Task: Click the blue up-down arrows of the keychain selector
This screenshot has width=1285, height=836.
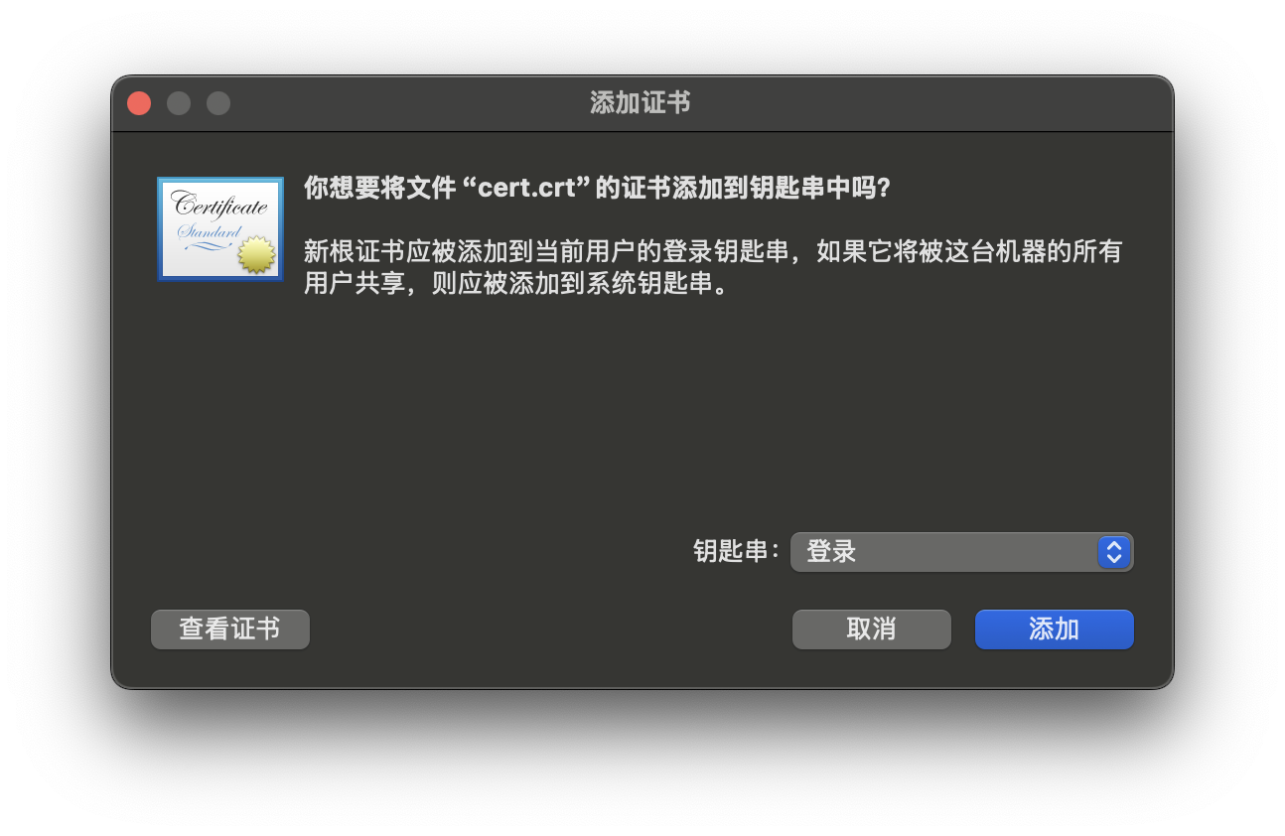Action: click(1114, 552)
